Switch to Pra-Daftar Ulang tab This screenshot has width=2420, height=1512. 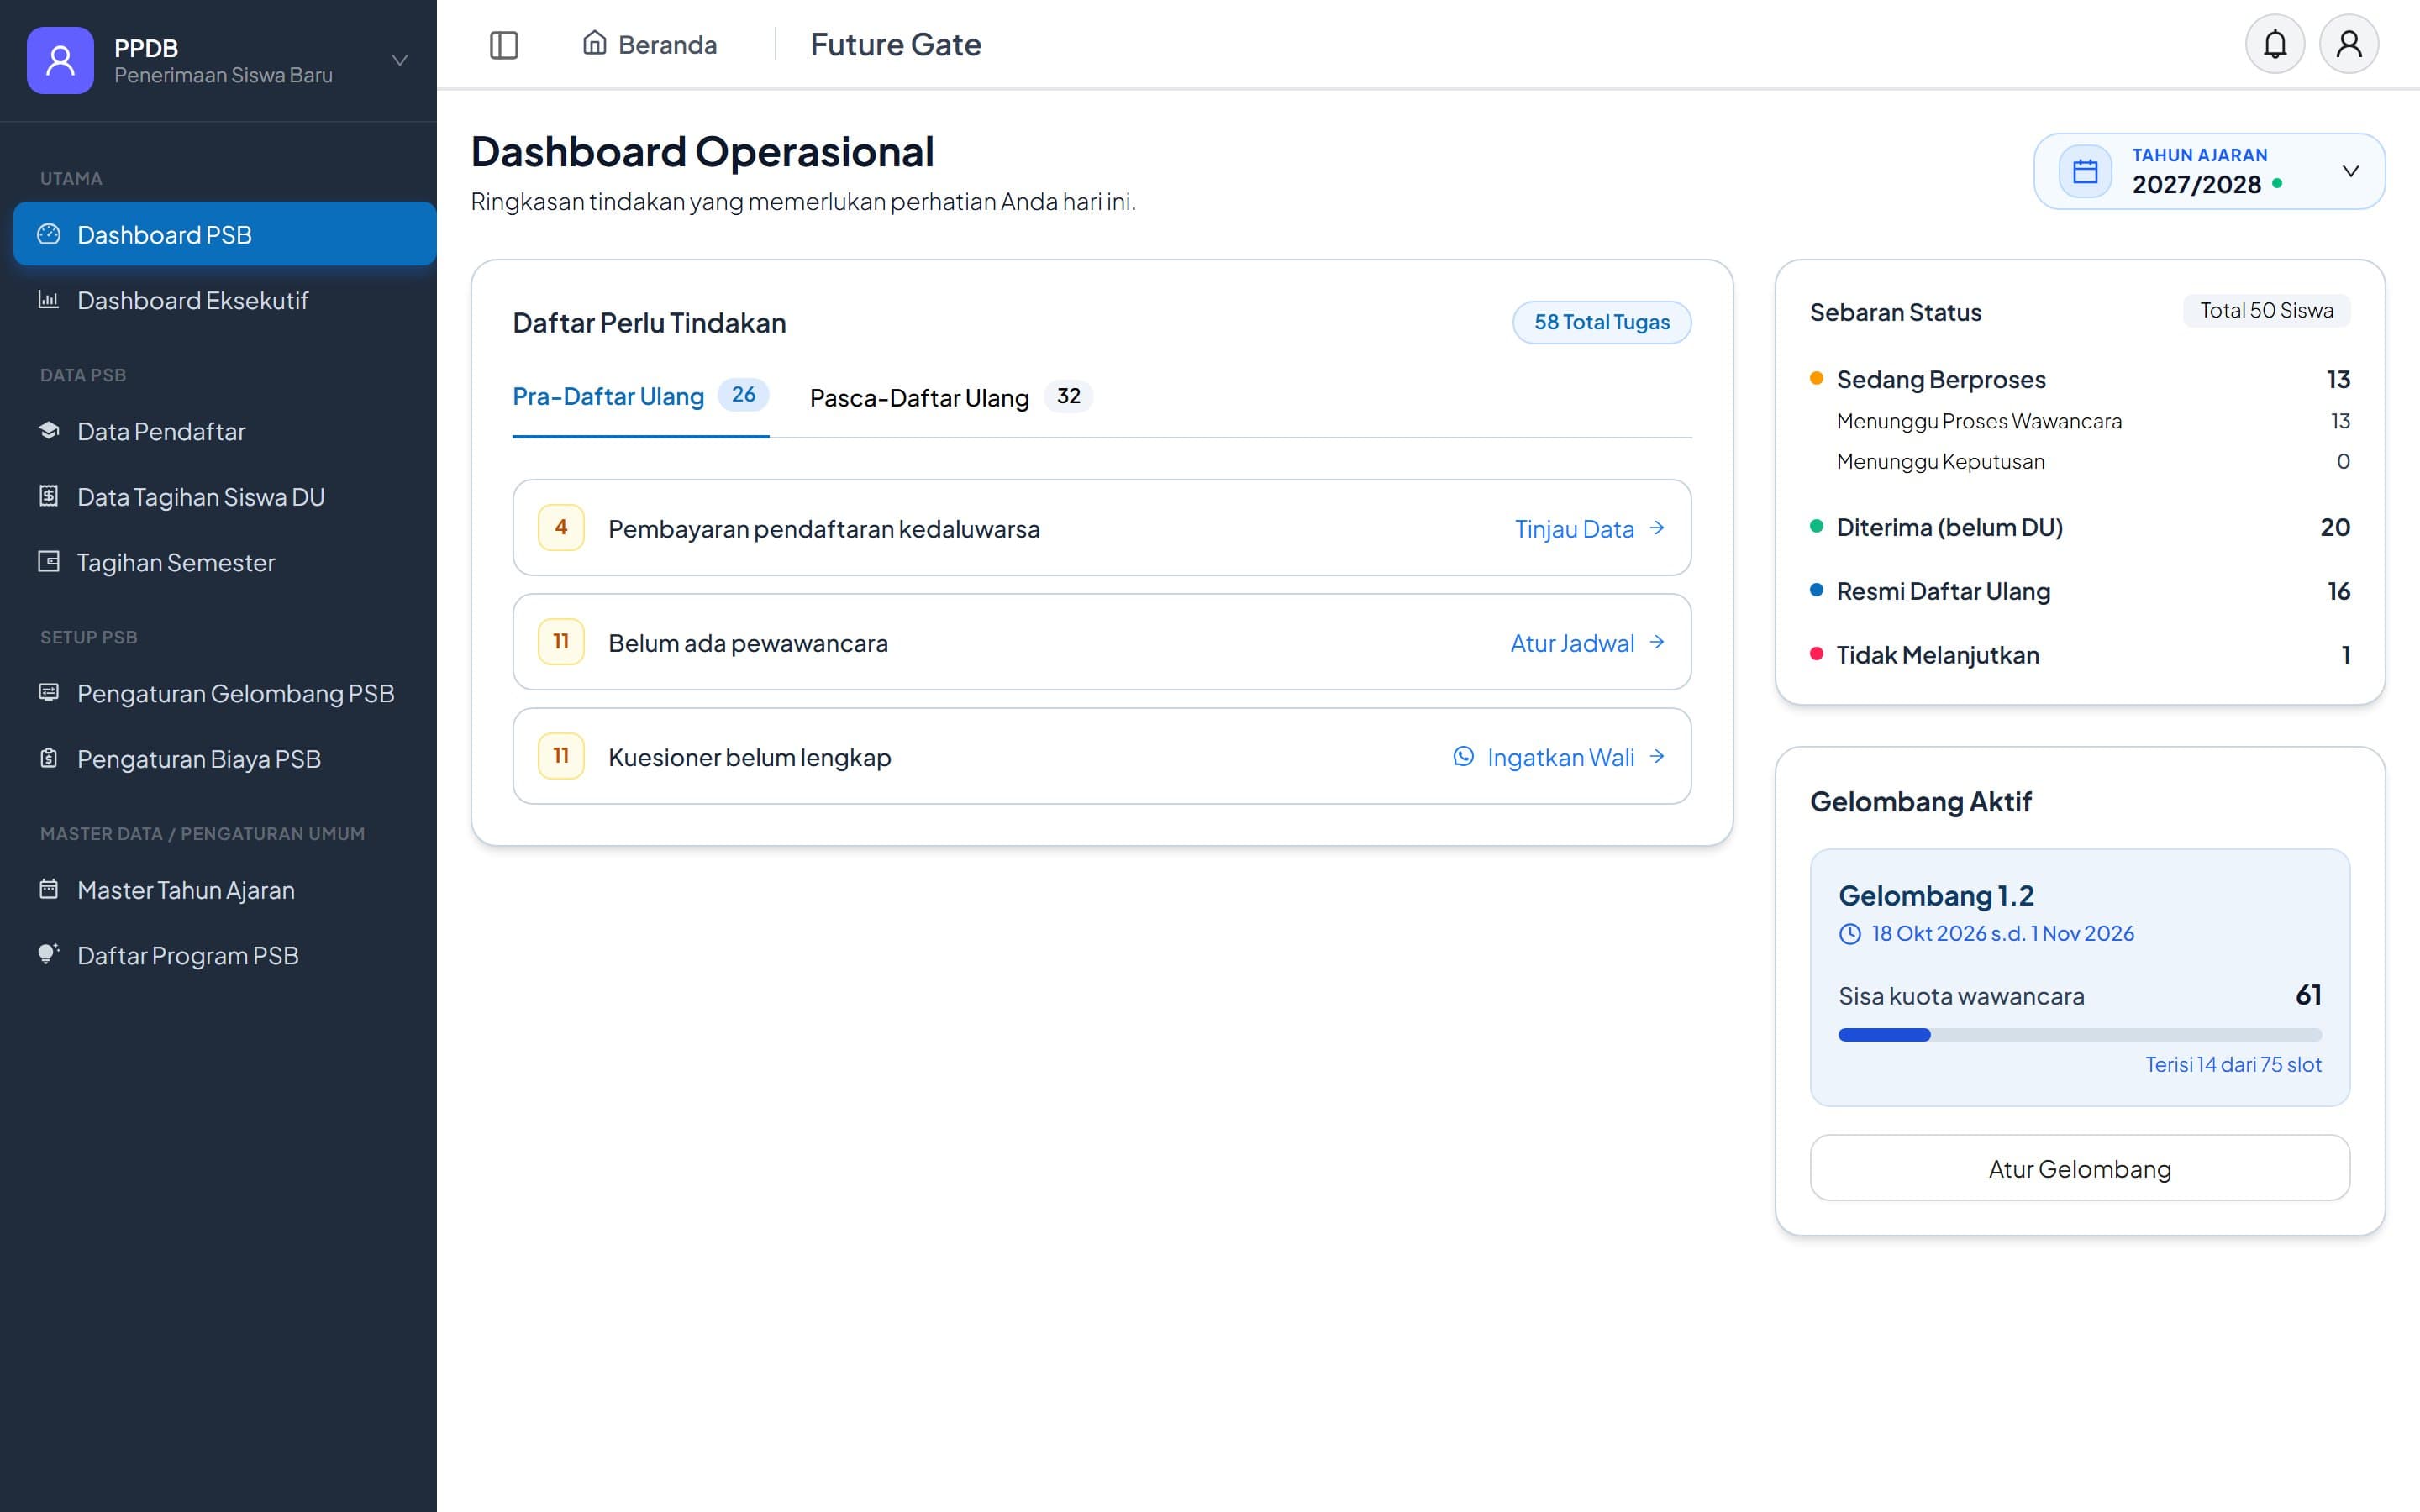tap(640, 396)
